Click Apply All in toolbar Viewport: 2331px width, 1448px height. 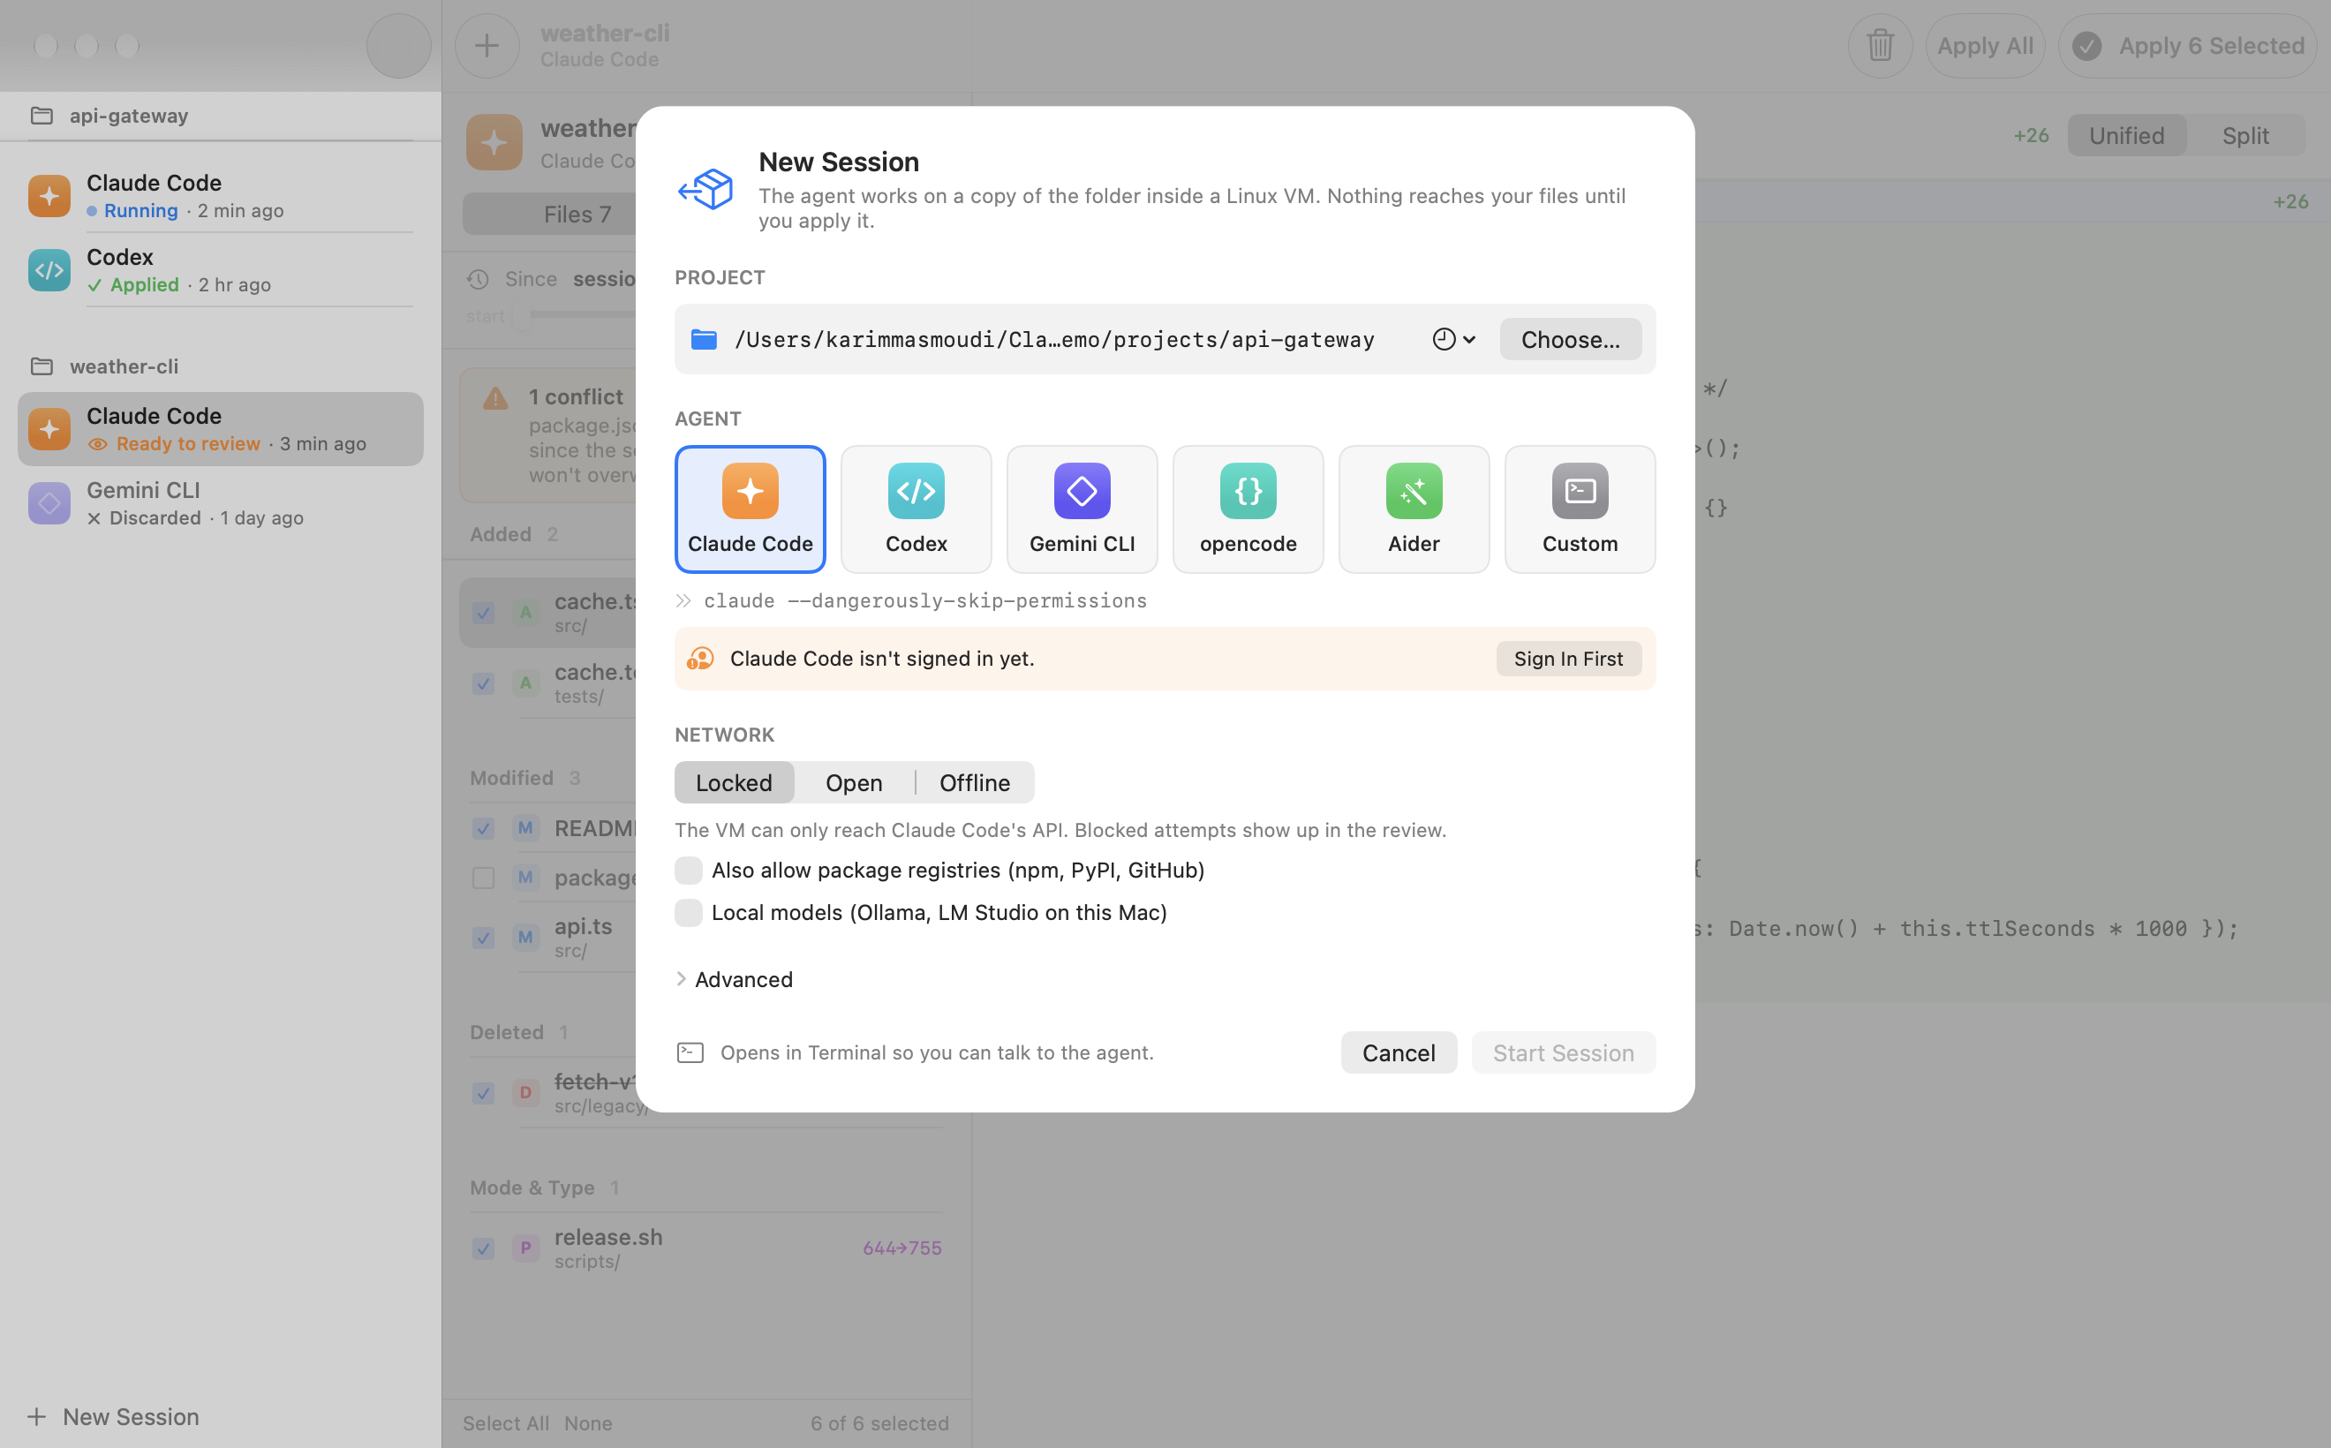click(x=1984, y=45)
